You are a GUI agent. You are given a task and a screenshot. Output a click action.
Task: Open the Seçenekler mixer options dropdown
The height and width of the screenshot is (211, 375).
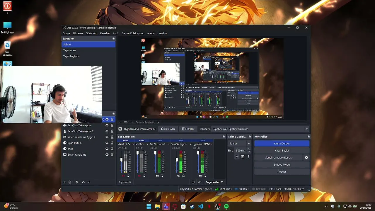[x=214, y=182]
